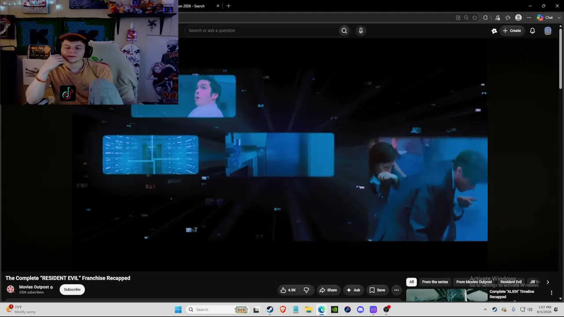The image size is (564, 317).
Task: Open NVIDIA app from the taskbar
Action: point(334,310)
